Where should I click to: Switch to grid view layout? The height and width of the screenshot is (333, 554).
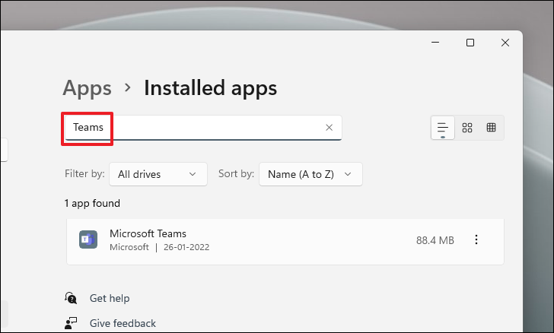coord(467,128)
